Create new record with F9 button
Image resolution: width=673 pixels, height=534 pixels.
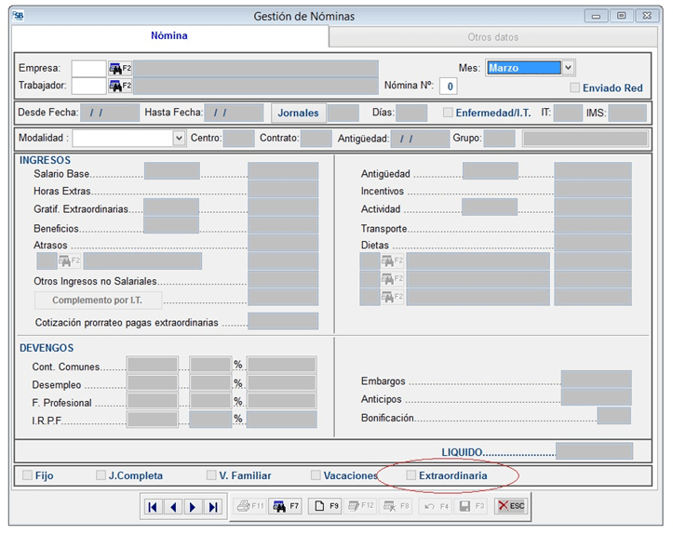coord(325,506)
